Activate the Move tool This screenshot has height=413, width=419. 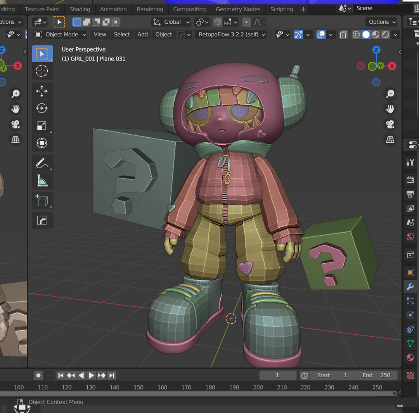42,91
